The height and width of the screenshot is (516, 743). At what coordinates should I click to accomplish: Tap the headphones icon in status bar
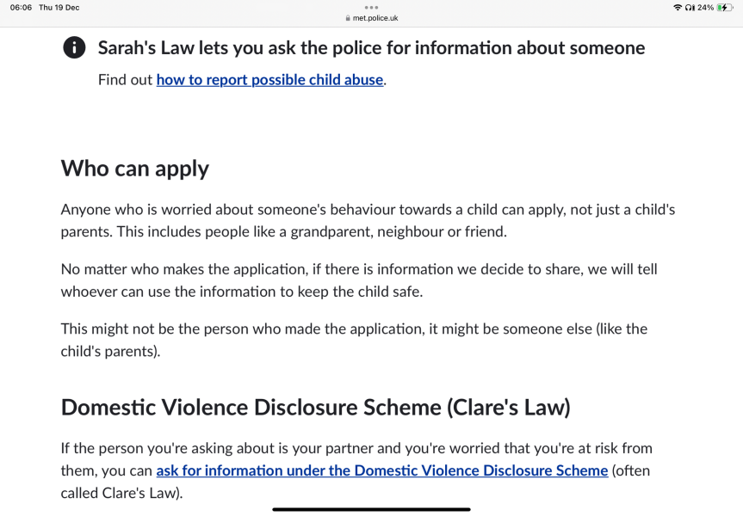tap(690, 8)
